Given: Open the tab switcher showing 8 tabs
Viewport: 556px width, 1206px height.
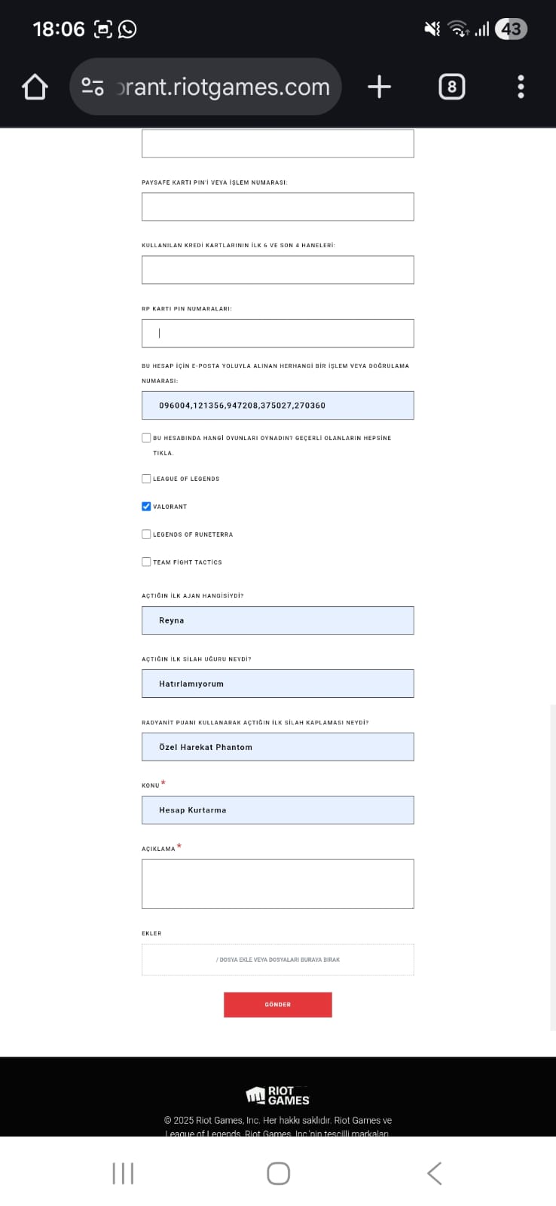Looking at the screenshot, I should pos(451,87).
